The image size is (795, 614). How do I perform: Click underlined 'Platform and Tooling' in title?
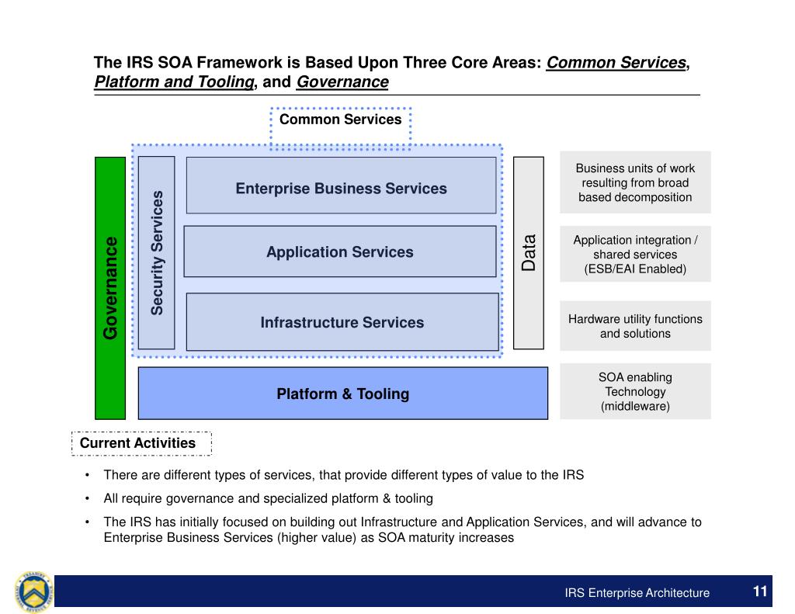[x=174, y=82]
